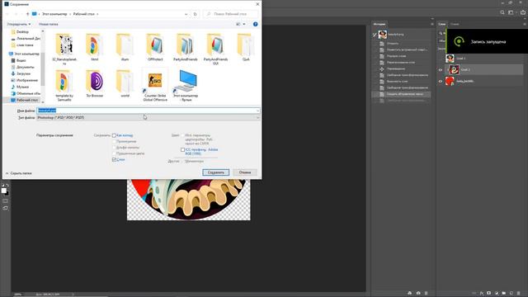
Task: Expand the address bar previous locations dropdown
Action: pyautogui.click(x=186, y=14)
